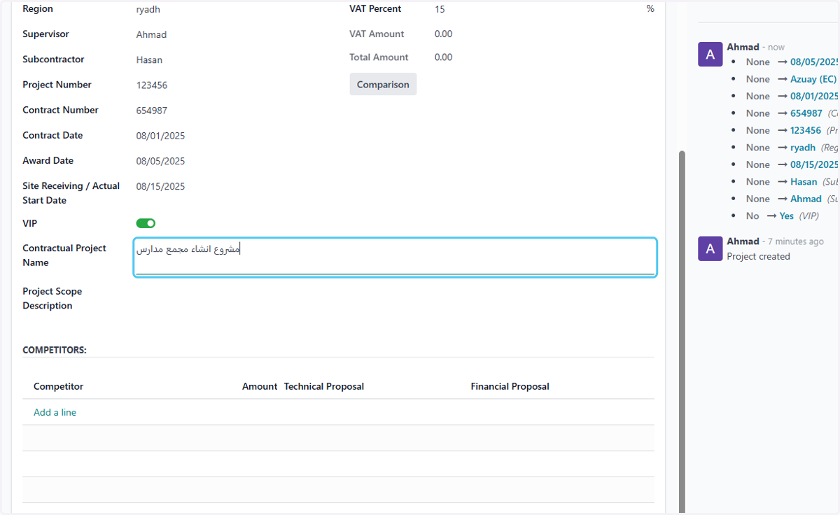
Task: Click Ahmad's avatar beside Project created
Action: [x=710, y=248]
